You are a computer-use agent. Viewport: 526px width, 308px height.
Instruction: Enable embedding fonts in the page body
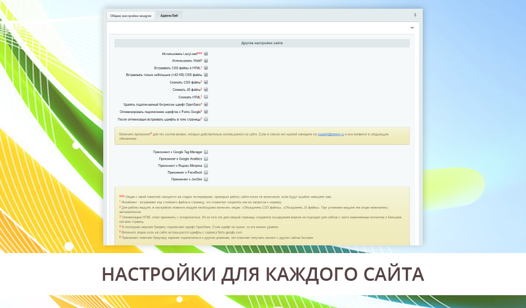[x=206, y=119]
